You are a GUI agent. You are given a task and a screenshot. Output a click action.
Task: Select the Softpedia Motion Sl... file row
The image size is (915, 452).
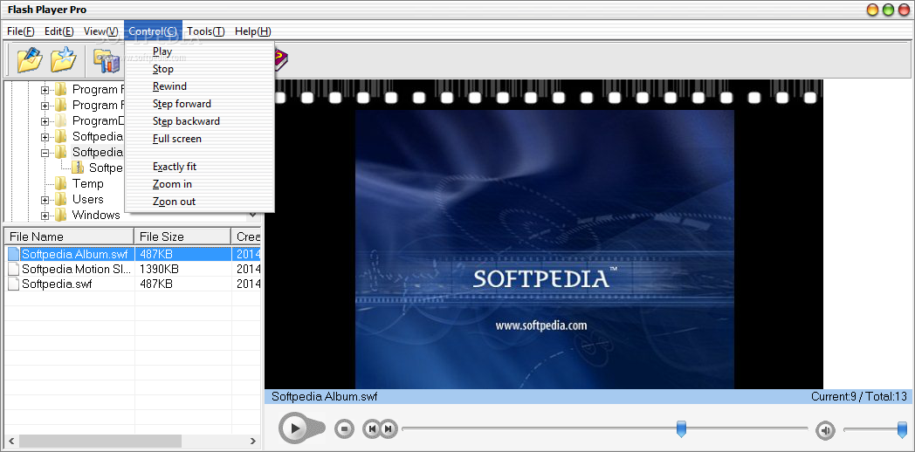point(133,269)
